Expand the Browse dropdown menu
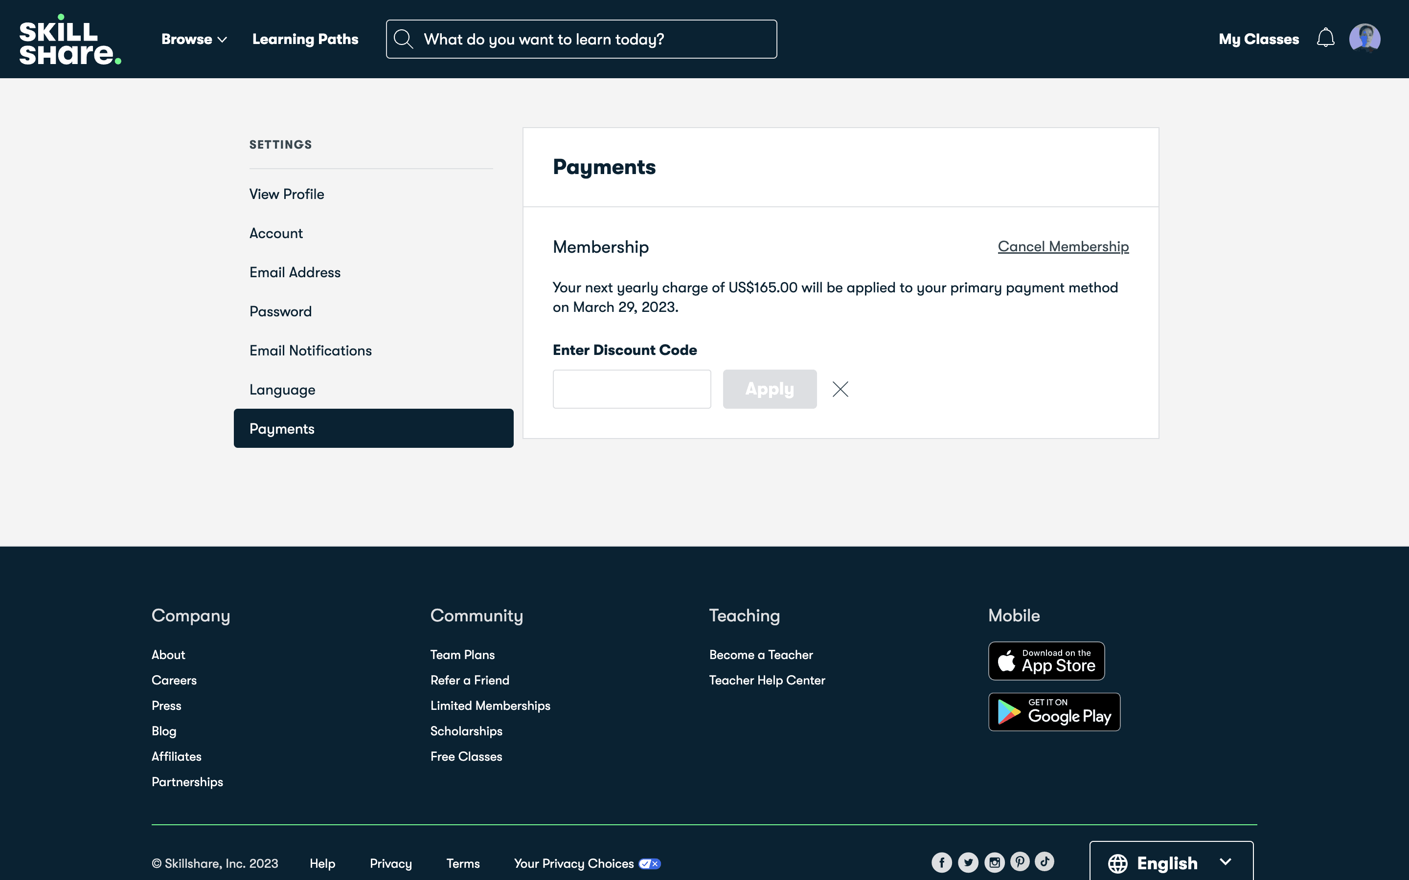Image resolution: width=1409 pixels, height=880 pixels. [x=194, y=39]
